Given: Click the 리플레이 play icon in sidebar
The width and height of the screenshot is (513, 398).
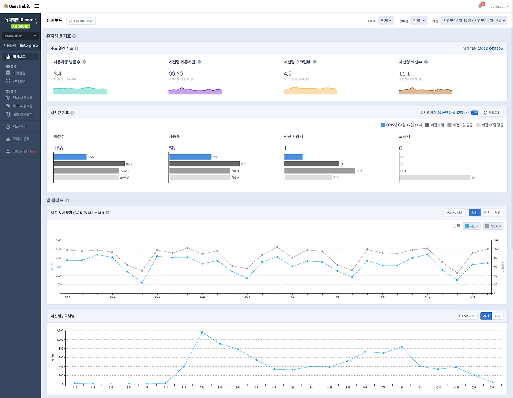Looking at the screenshot, I should click(x=8, y=127).
